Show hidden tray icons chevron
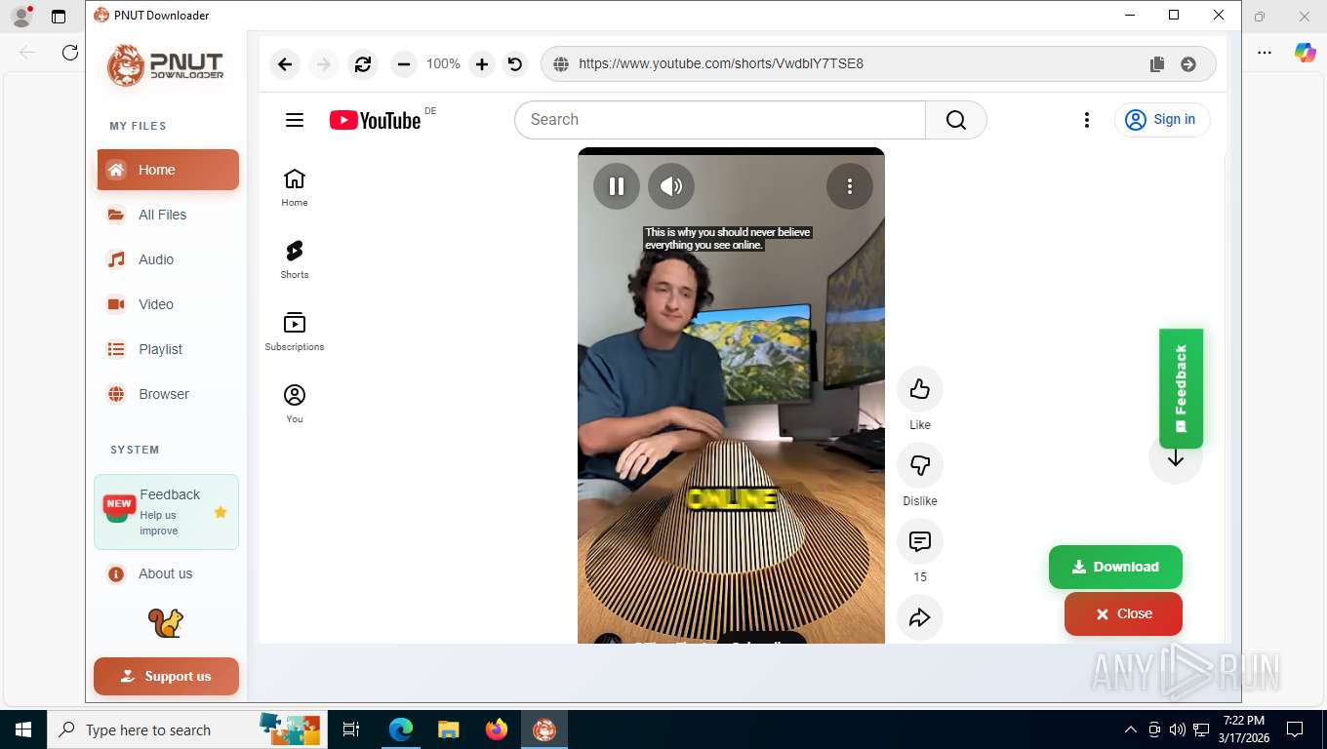Viewport: 1327px width, 749px height. [x=1131, y=729]
